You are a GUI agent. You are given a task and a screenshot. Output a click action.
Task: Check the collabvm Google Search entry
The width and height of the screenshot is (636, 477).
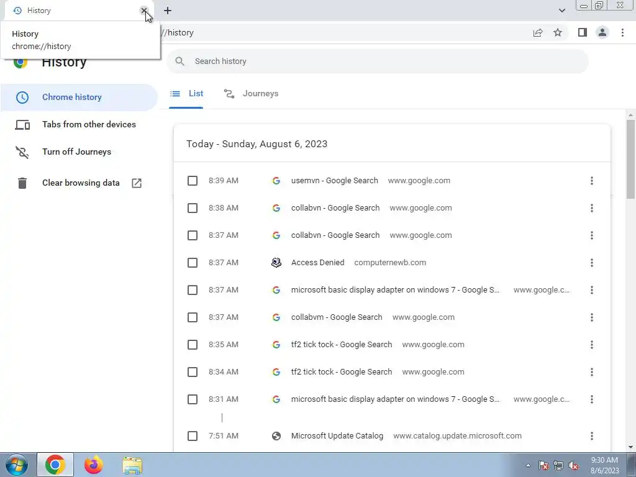pyautogui.click(x=193, y=317)
